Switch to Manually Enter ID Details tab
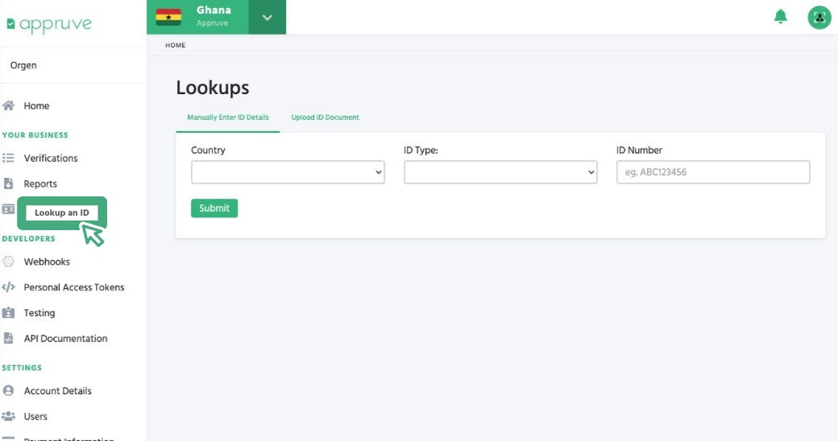This screenshot has height=441, width=838. [x=228, y=117]
